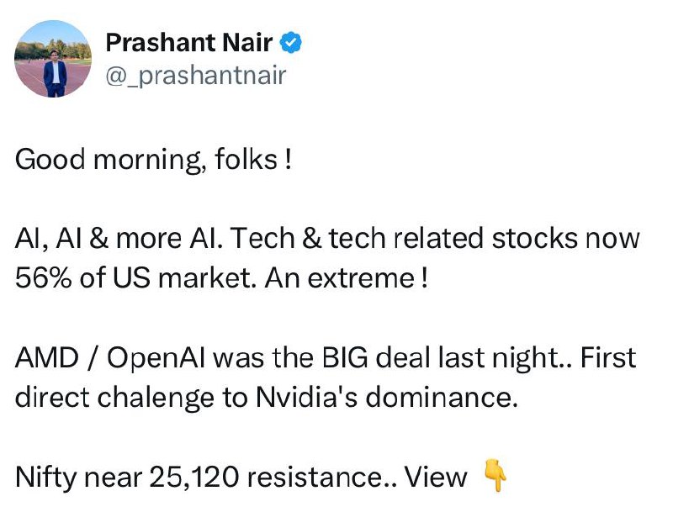673x512 pixels.
Task: Click the pointing-down hand emoji
Action: [x=496, y=478]
